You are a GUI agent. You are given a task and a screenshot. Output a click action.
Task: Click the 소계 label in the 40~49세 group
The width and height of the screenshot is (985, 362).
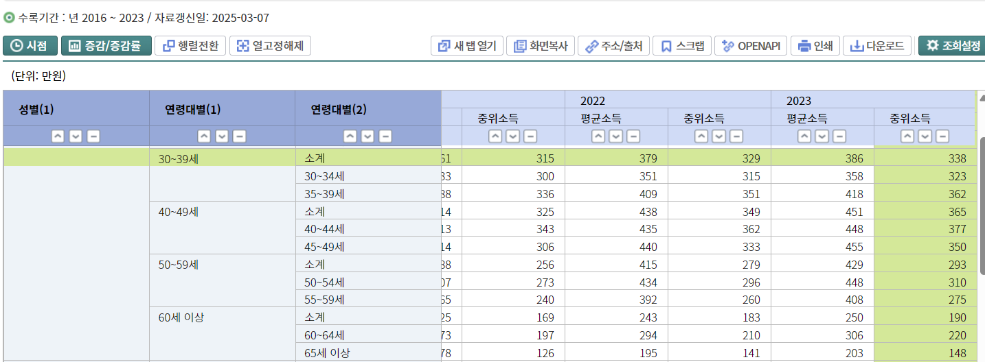coord(315,212)
